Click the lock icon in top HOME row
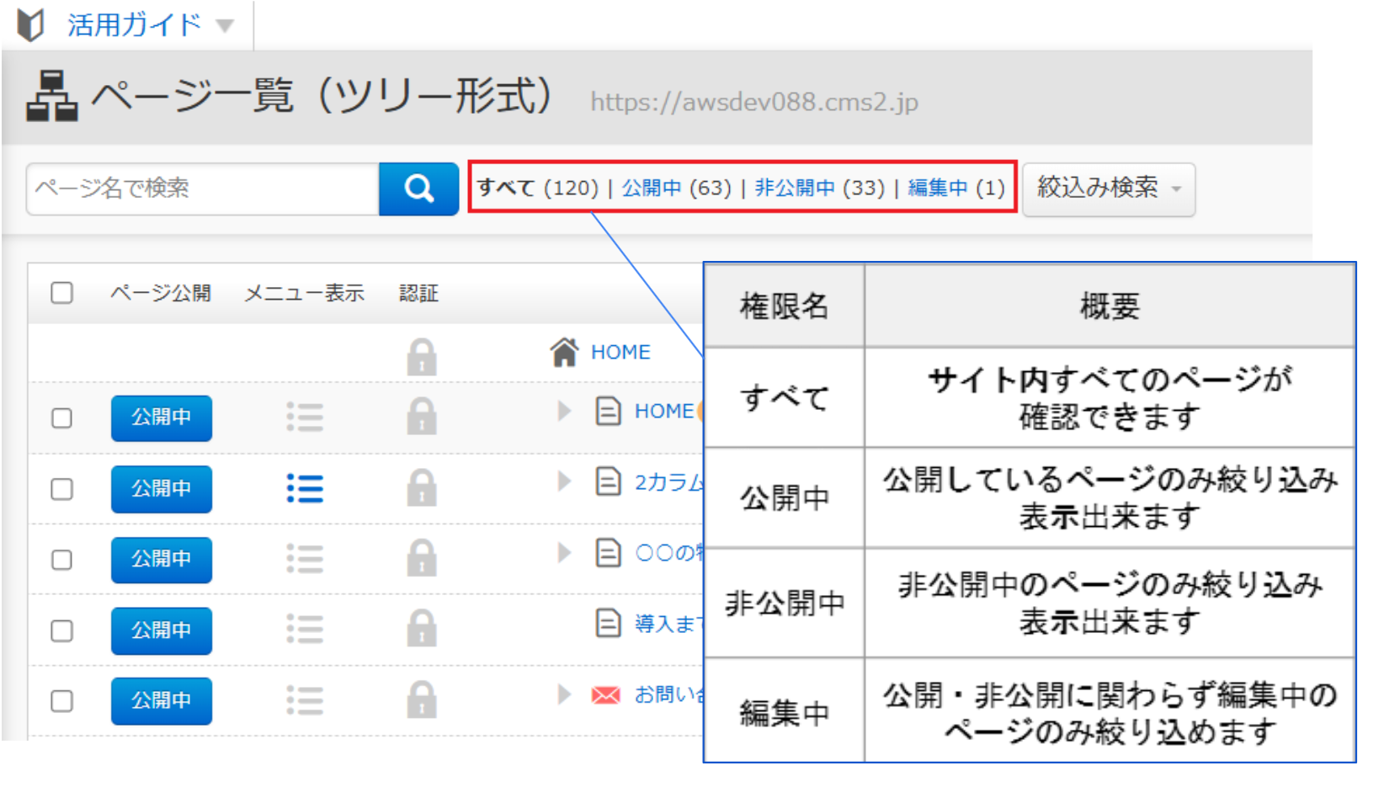Screen dimensions: 1384x787 coord(422,357)
